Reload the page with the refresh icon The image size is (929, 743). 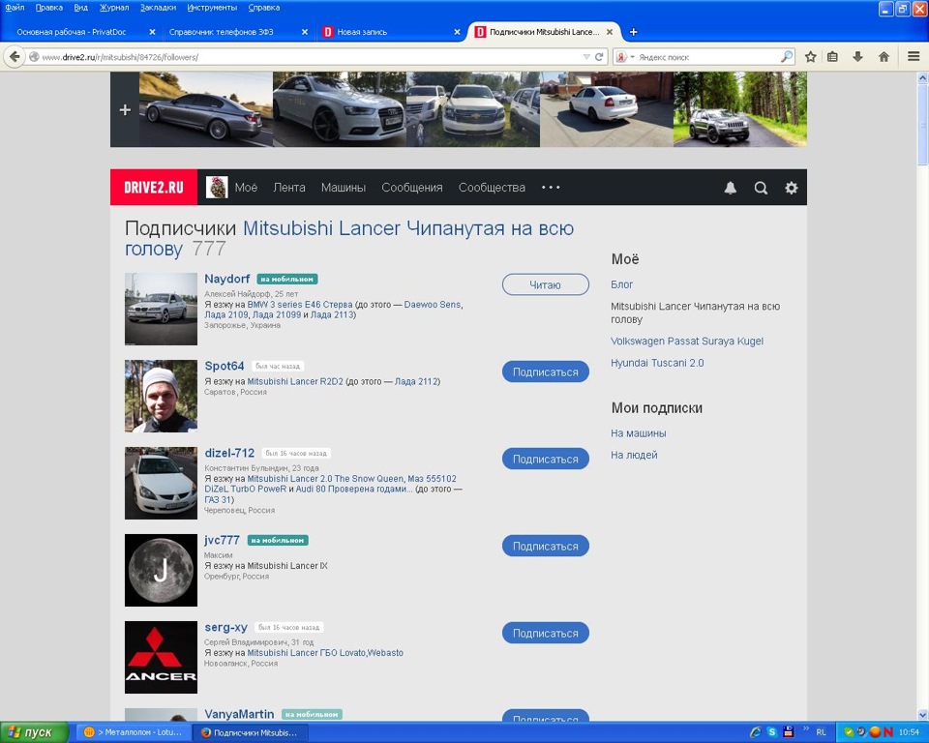coord(599,57)
